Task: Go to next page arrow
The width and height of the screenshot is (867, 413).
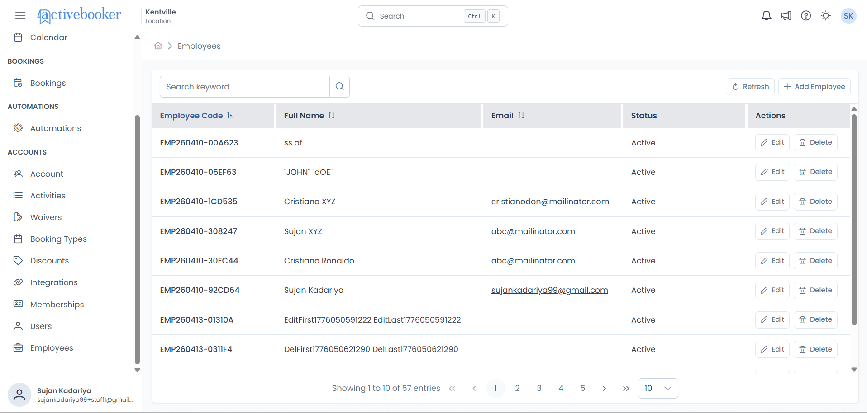Action: 604,388
